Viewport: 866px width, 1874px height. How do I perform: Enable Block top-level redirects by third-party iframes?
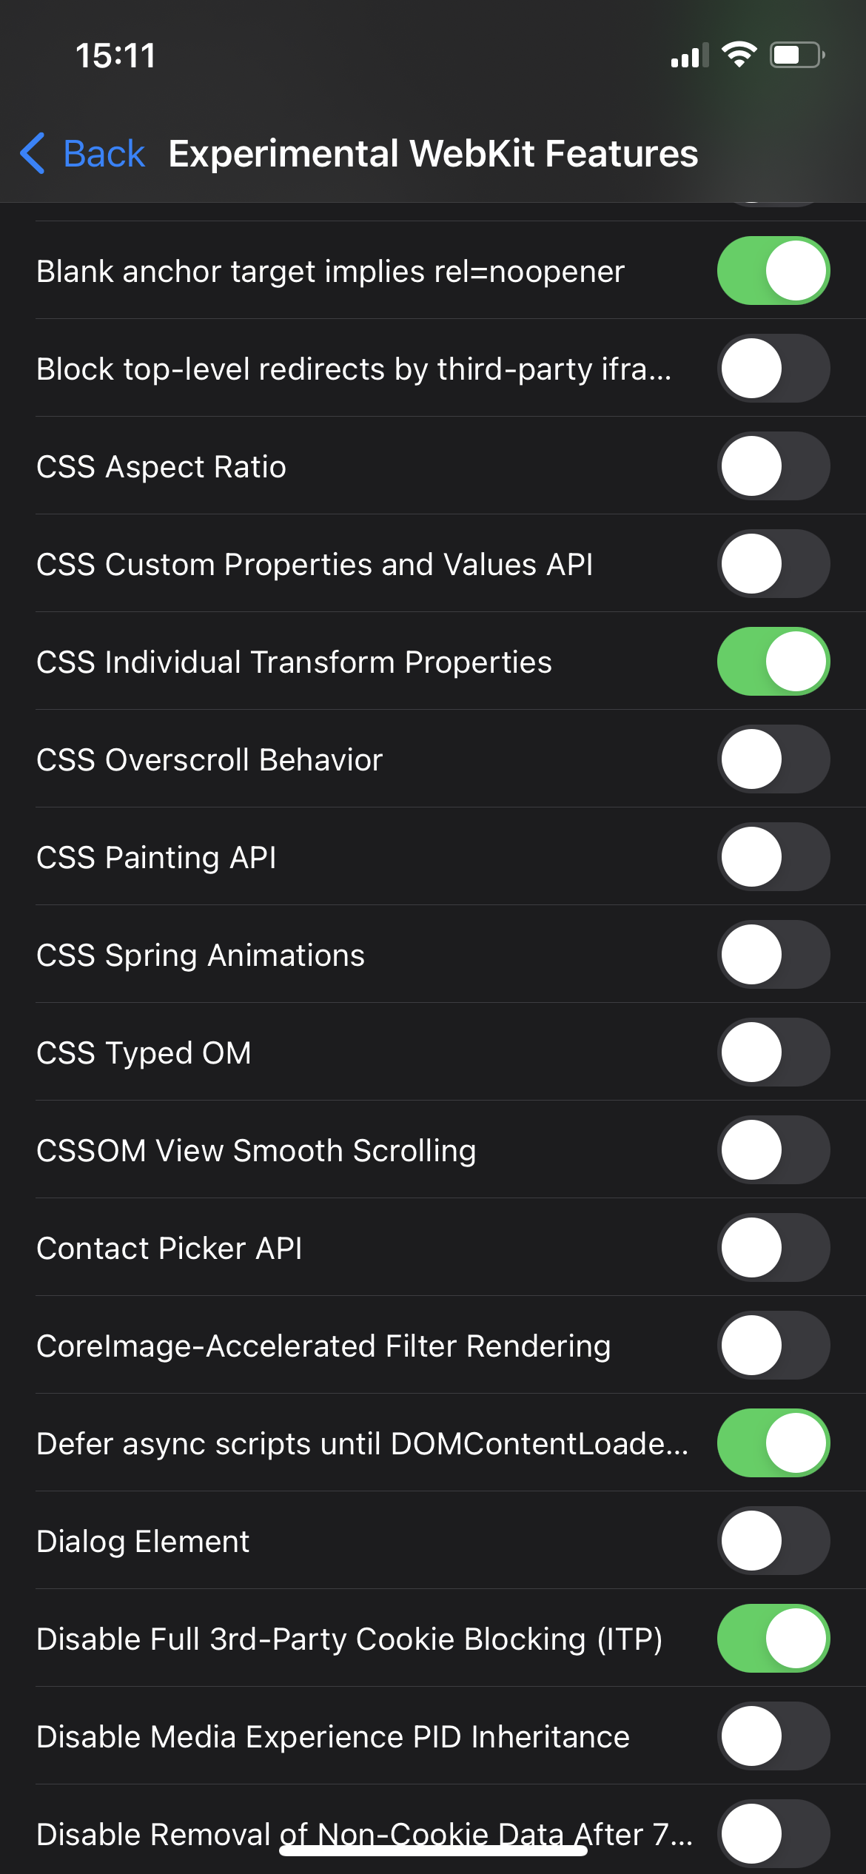coord(773,369)
